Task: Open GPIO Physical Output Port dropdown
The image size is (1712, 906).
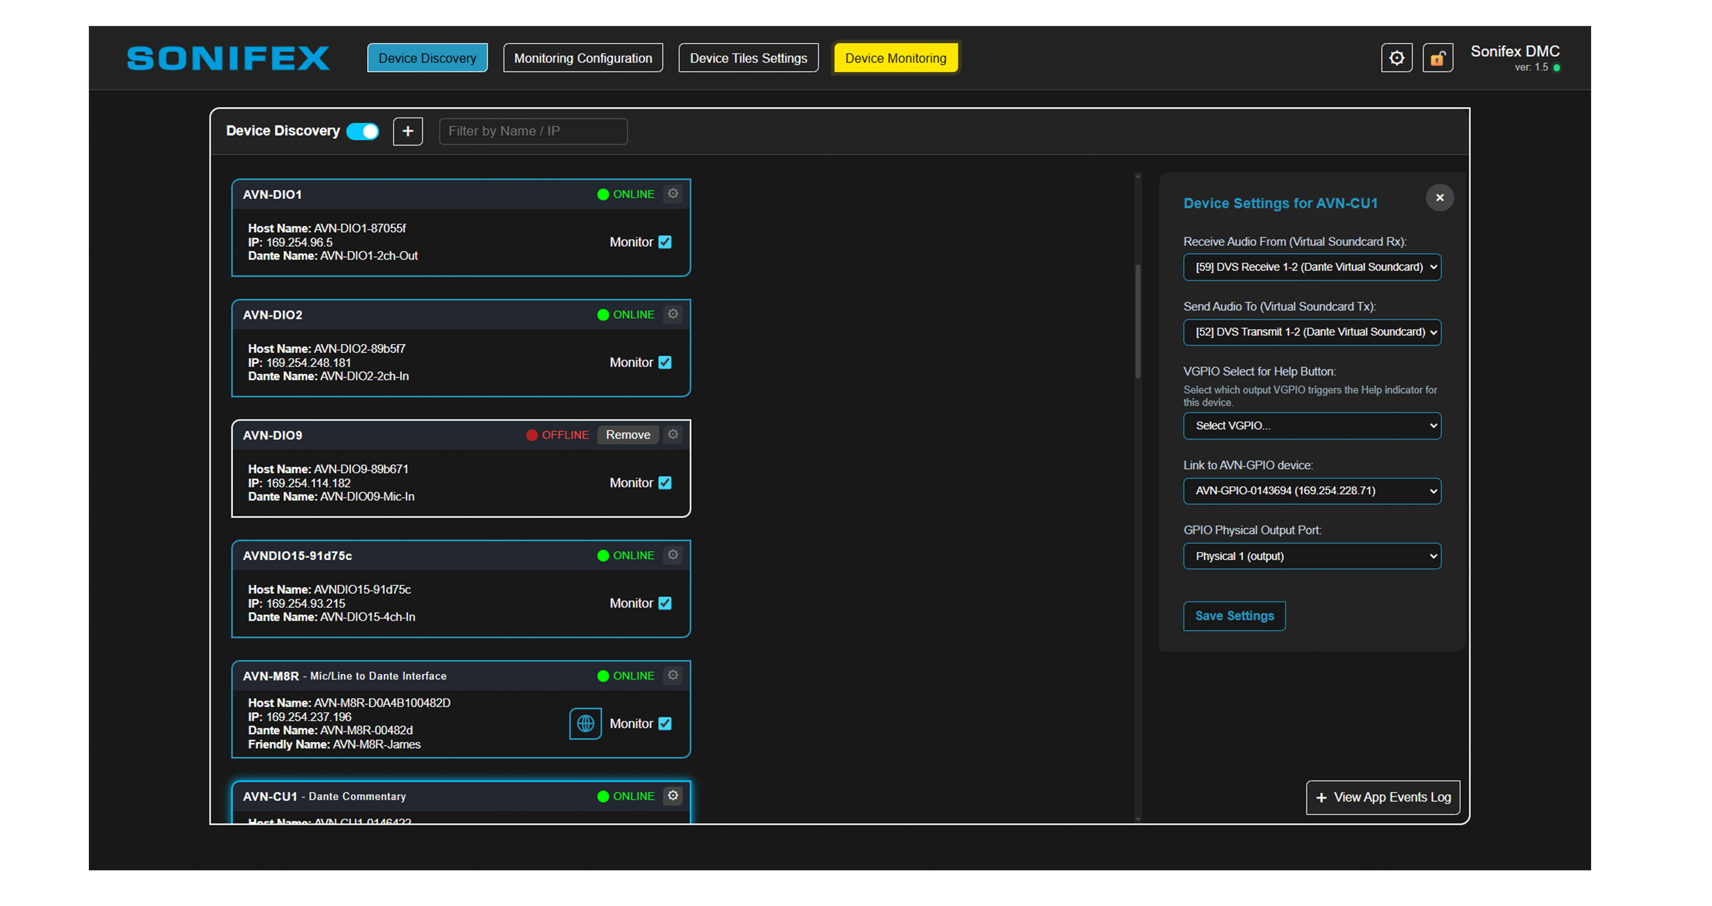Action: (x=1312, y=556)
